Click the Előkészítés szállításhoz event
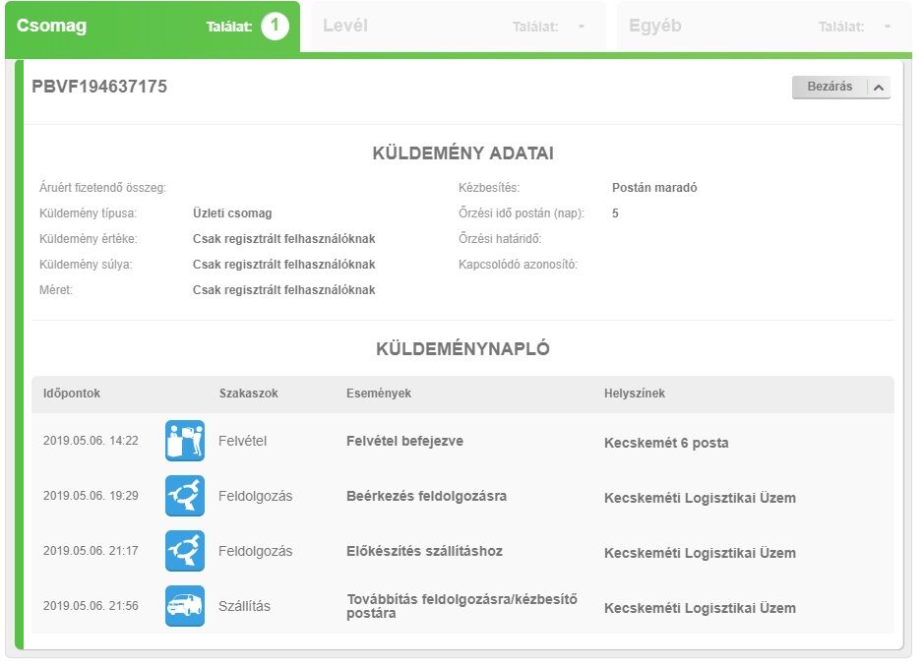The image size is (924, 668). point(424,551)
